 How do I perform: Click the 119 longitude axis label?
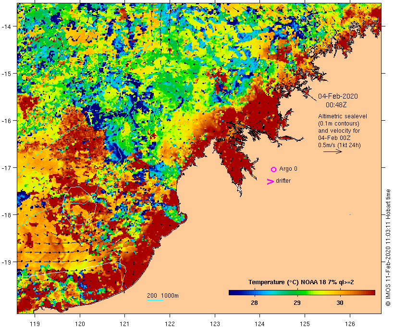tap(35, 324)
